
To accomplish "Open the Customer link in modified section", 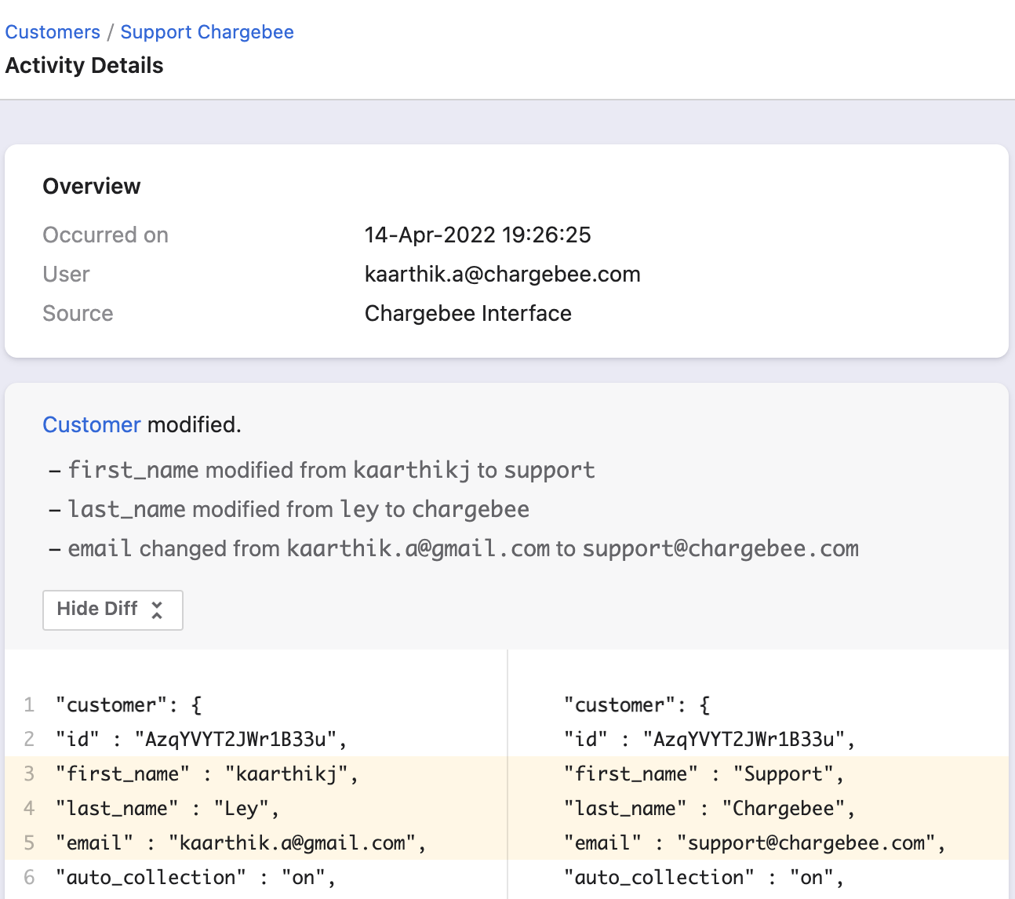I will pos(91,424).
